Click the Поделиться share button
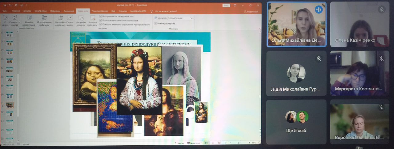Image resolution: width=394 pixels, height=149 pixels. [251, 11]
